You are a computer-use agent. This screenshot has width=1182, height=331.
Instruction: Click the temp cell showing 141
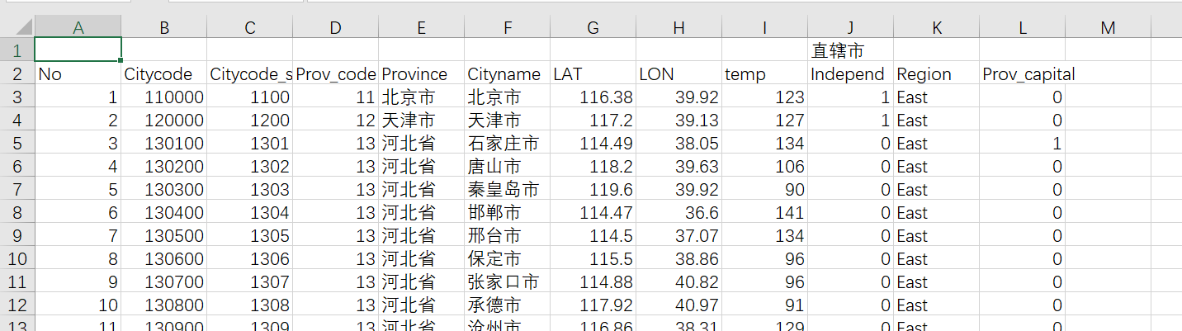[764, 213]
